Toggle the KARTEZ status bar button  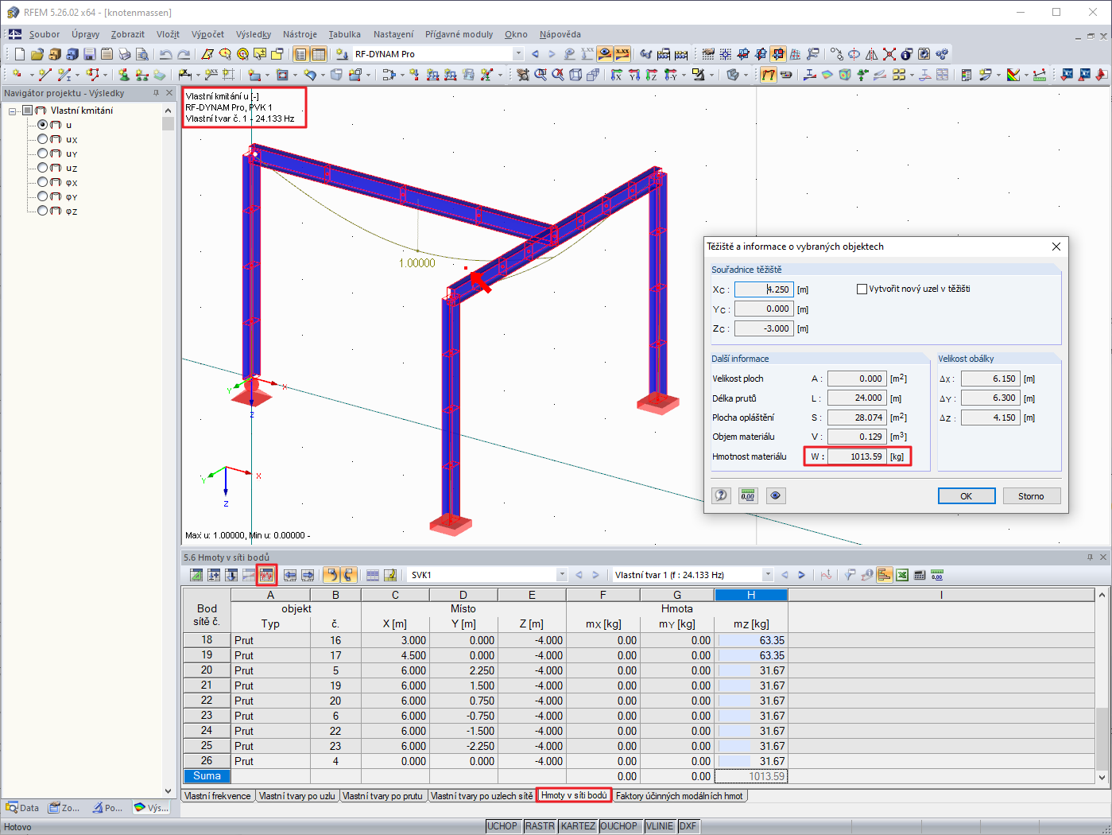point(578,826)
